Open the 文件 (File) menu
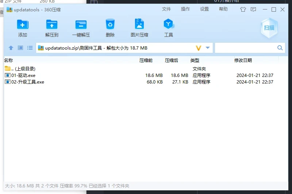 tap(166, 9)
